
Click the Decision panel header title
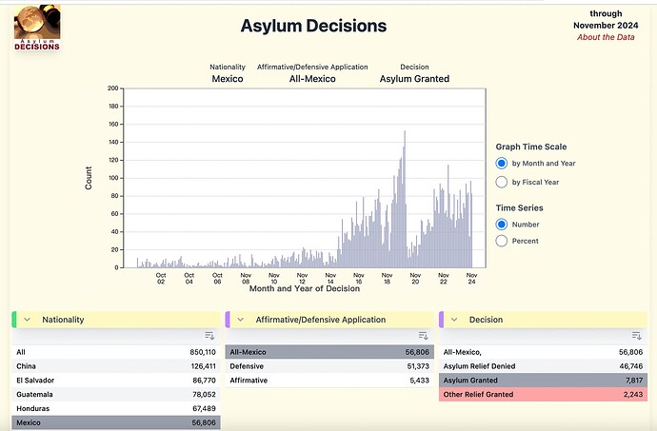point(486,320)
